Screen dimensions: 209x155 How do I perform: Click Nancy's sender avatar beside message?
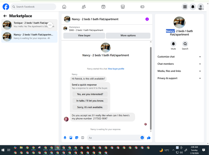(66, 119)
